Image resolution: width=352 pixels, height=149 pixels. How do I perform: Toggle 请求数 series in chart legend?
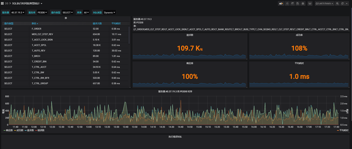point(29,130)
